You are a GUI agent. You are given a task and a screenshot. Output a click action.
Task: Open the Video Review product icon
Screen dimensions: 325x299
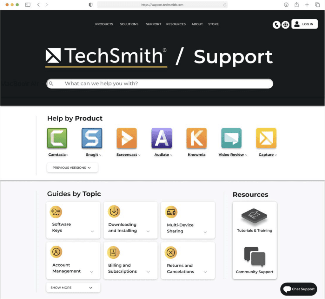point(231,138)
